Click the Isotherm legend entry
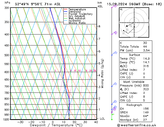The height and width of the screenshot is (127, 164). (x=72, y=21)
